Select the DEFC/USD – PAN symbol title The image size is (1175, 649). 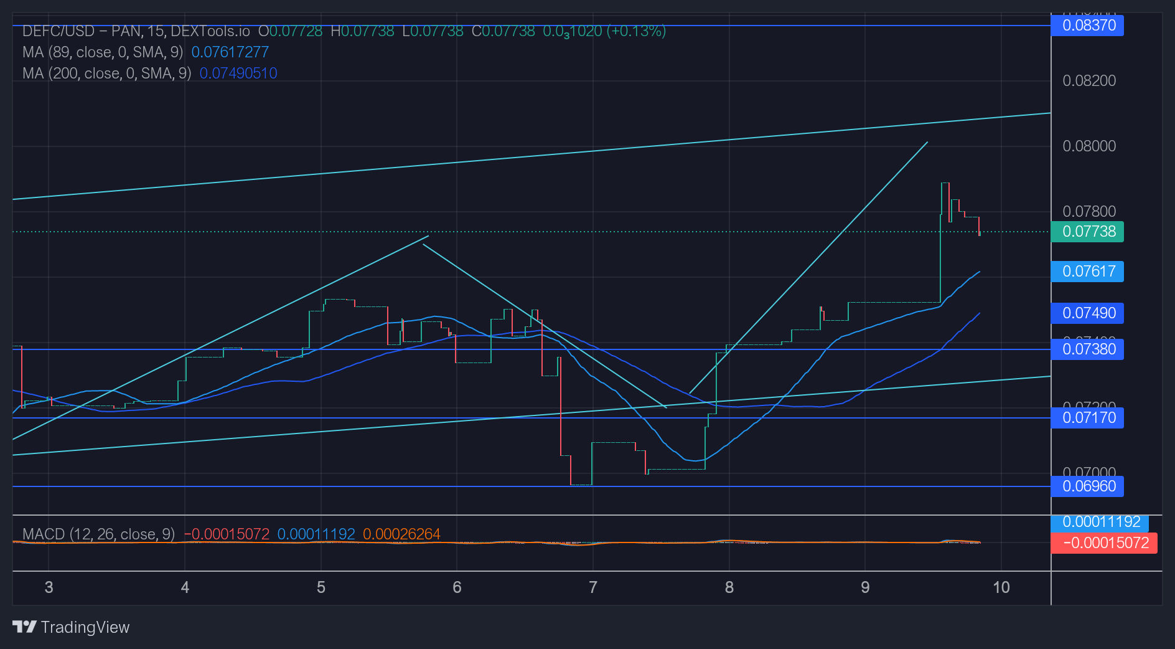[83, 31]
